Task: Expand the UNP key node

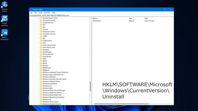Action: [x=39, y=43]
